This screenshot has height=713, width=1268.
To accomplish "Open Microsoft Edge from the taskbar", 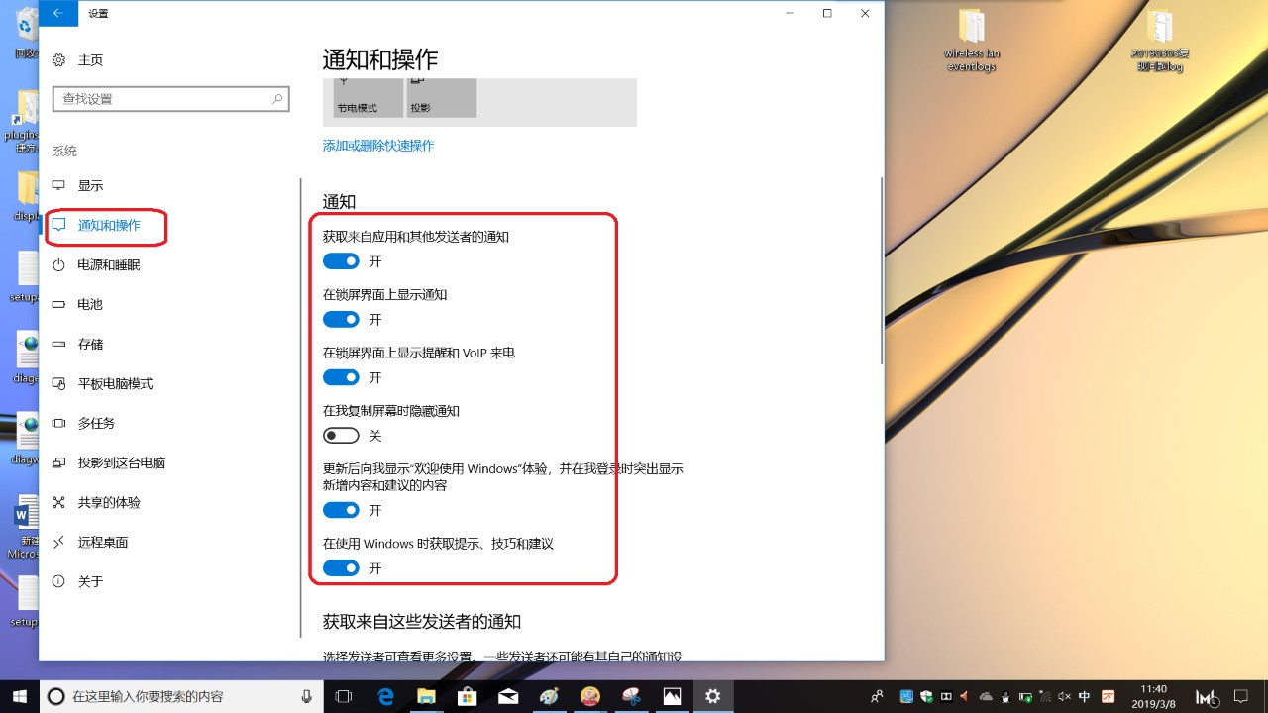I will coord(385,696).
